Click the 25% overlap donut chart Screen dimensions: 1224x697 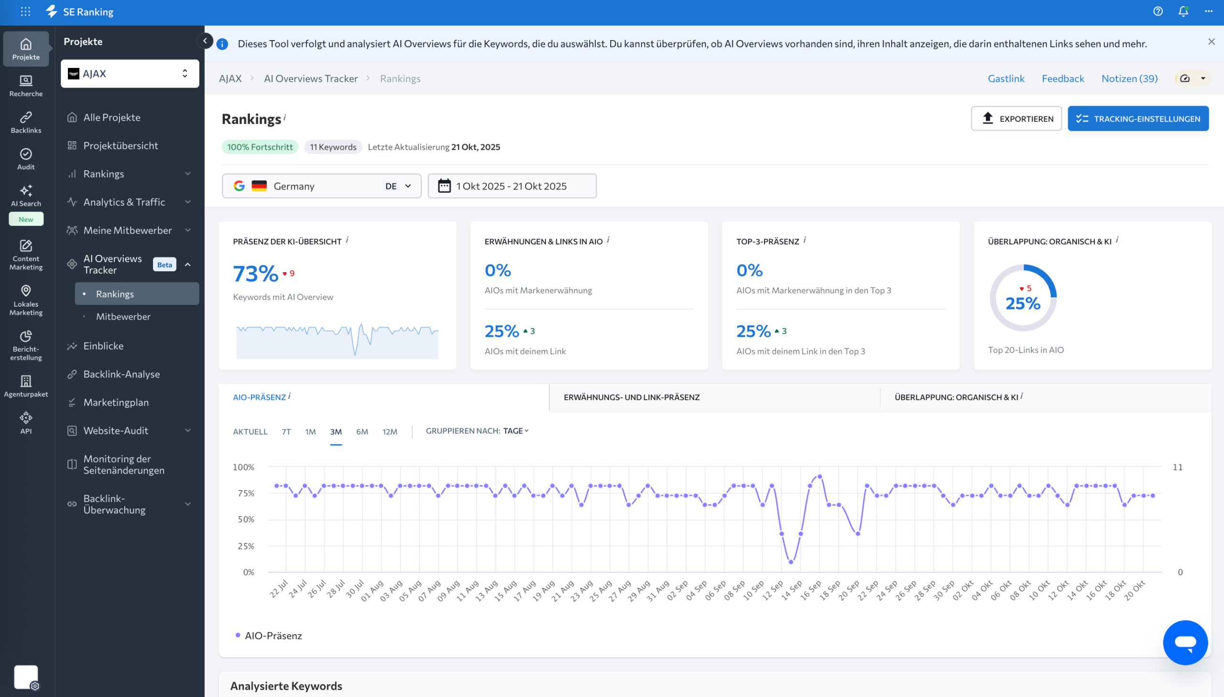point(1023,298)
